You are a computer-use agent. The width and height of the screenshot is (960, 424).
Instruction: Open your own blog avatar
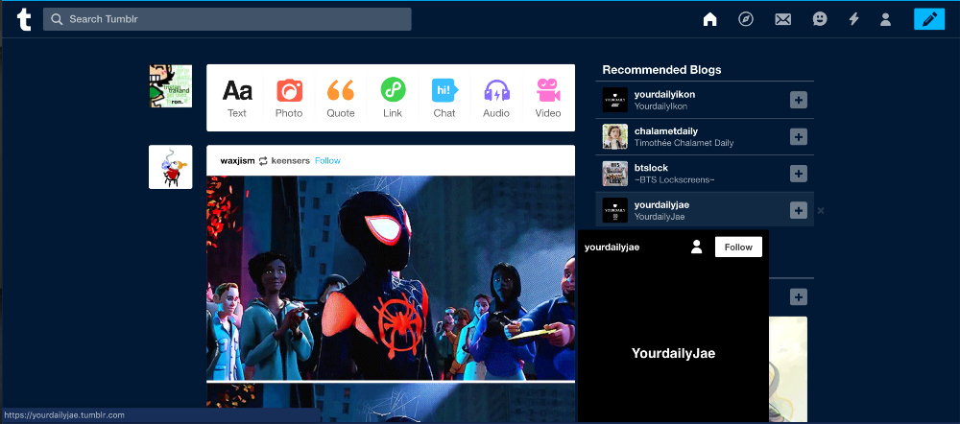point(171,86)
